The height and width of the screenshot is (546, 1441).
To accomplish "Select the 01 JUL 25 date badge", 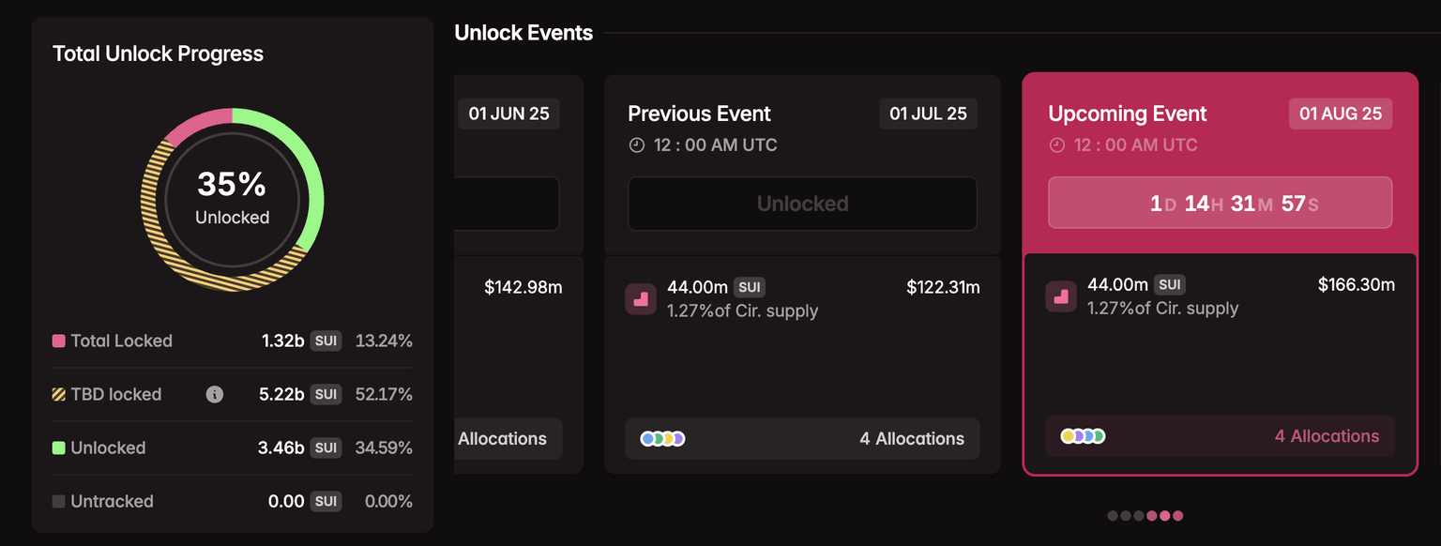I will (x=928, y=114).
